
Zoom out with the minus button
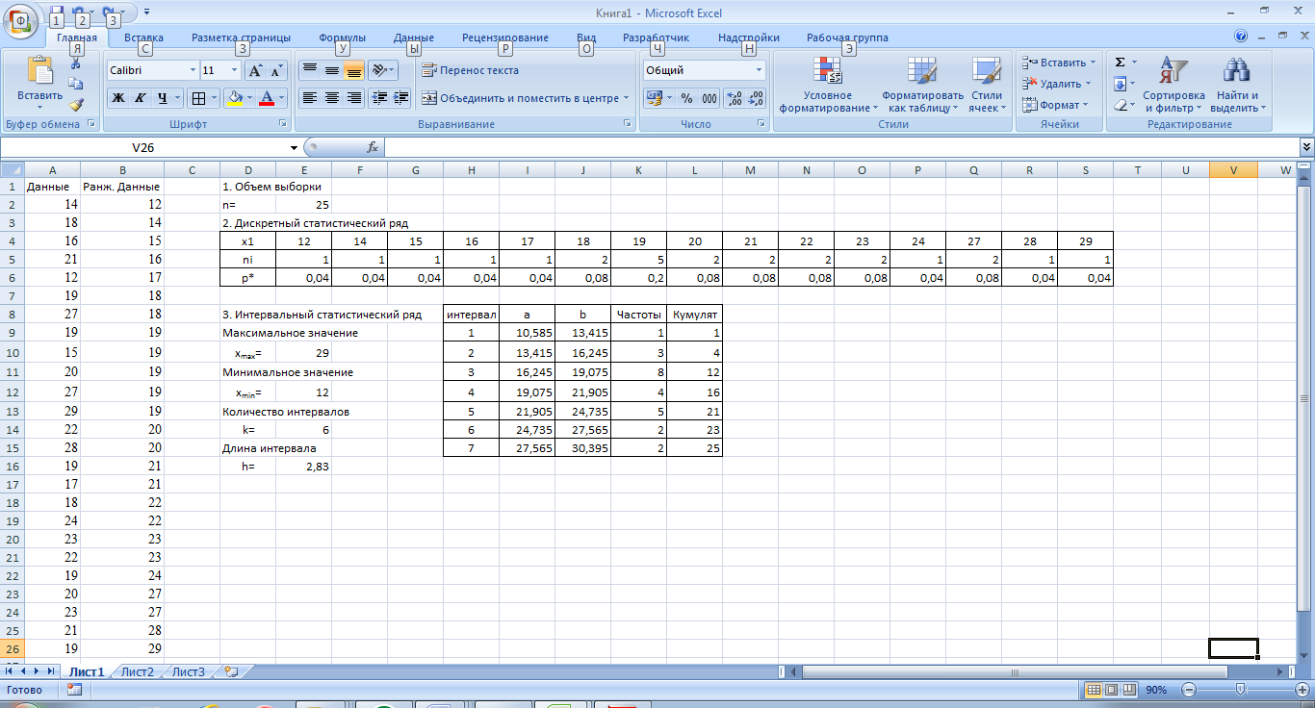[1190, 690]
